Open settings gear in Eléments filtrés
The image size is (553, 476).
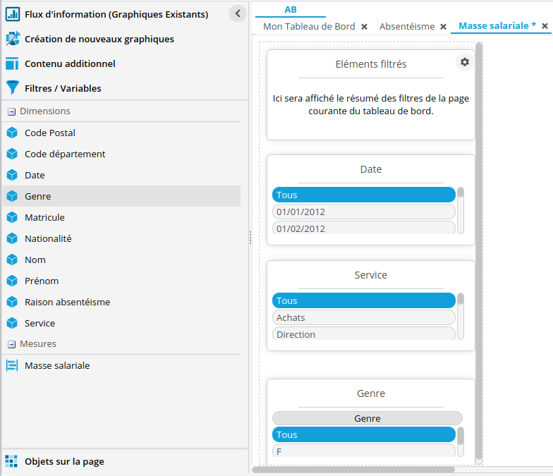point(464,62)
